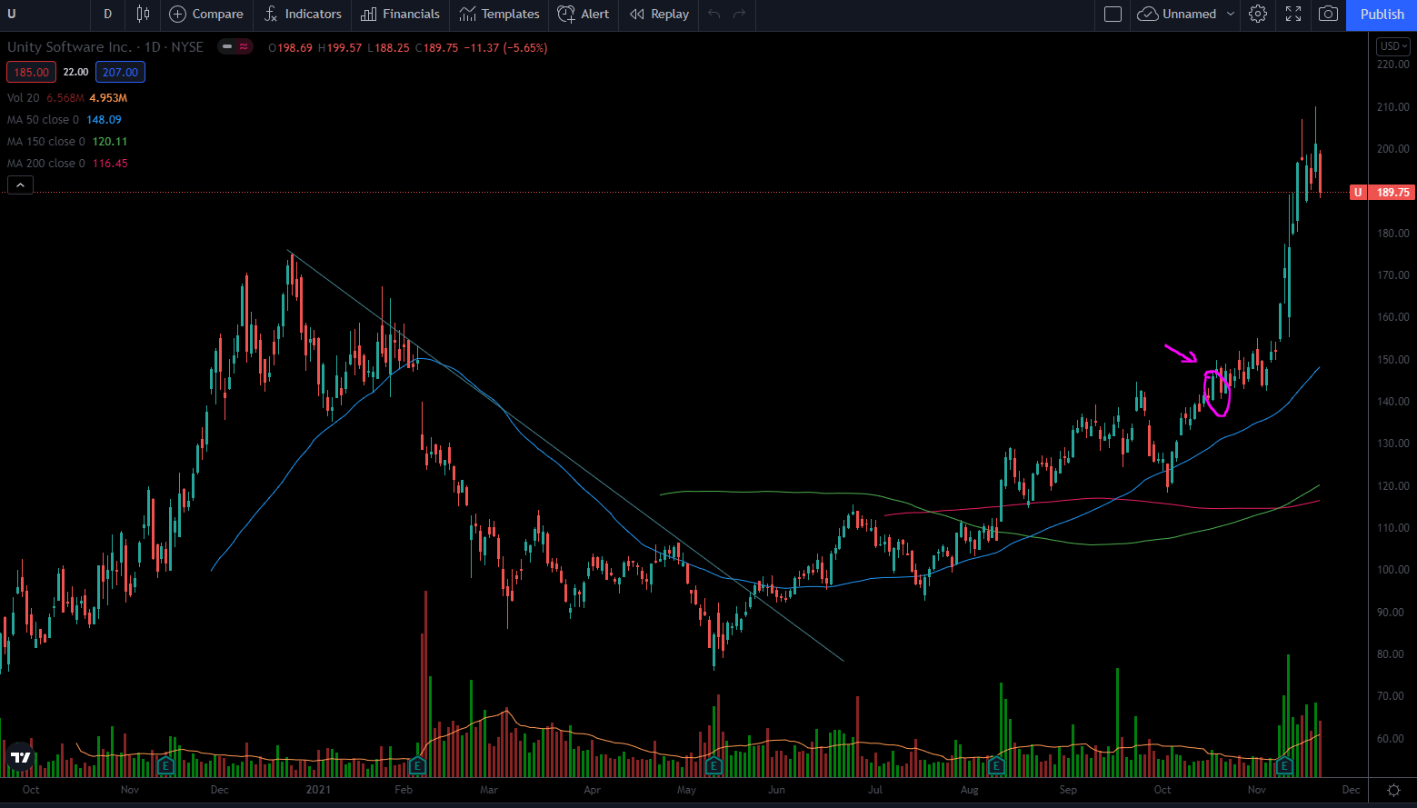Collapse the indicator legend with chevron
Viewport: 1417px width, 808px height.
[x=20, y=185]
